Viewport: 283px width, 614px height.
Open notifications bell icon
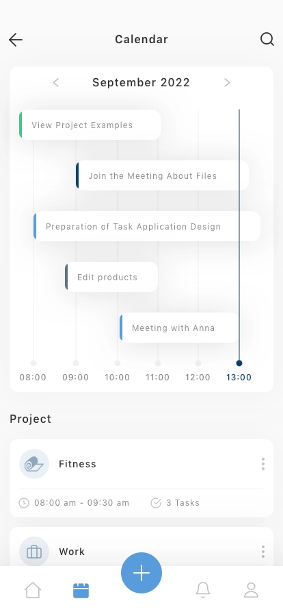(203, 590)
